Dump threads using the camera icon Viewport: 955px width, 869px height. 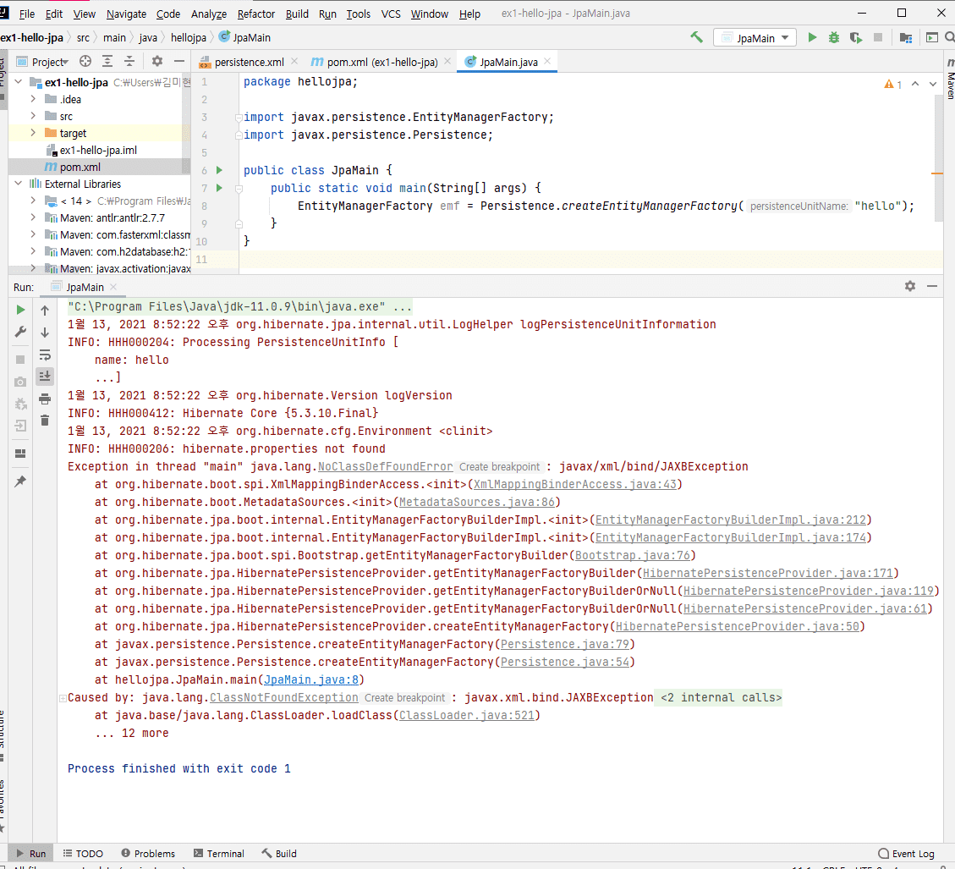tap(20, 382)
